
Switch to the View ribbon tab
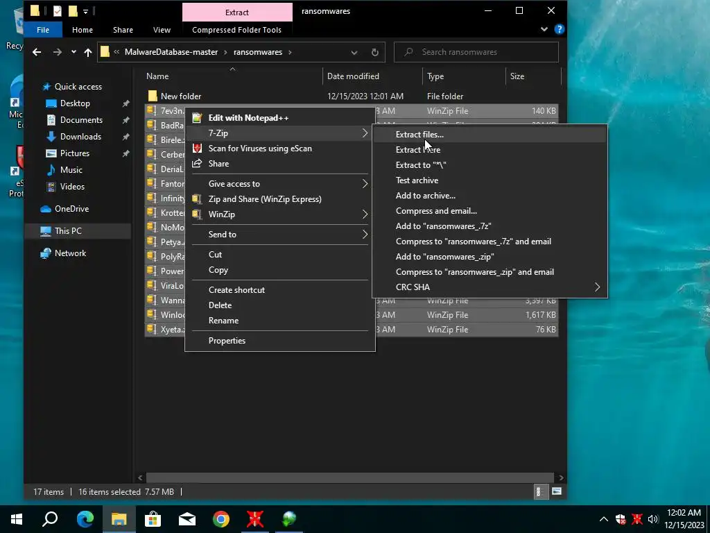pyautogui.click(x=162, y=30)
